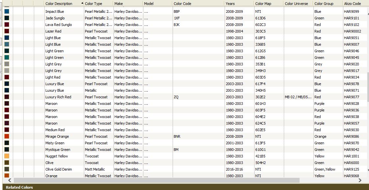Select the Lava Red Sunglo swatch
The width and height of the screenshot is (369, 190).
(x=7, y=25)
